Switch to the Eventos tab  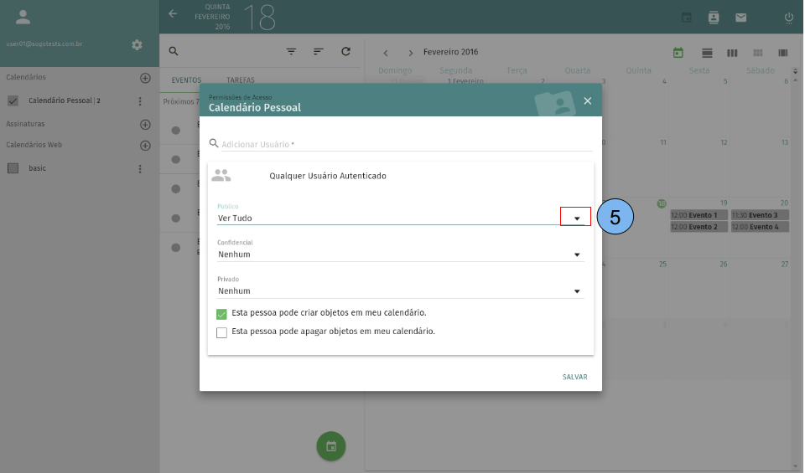pyautogui.click(x=186, y=80)
